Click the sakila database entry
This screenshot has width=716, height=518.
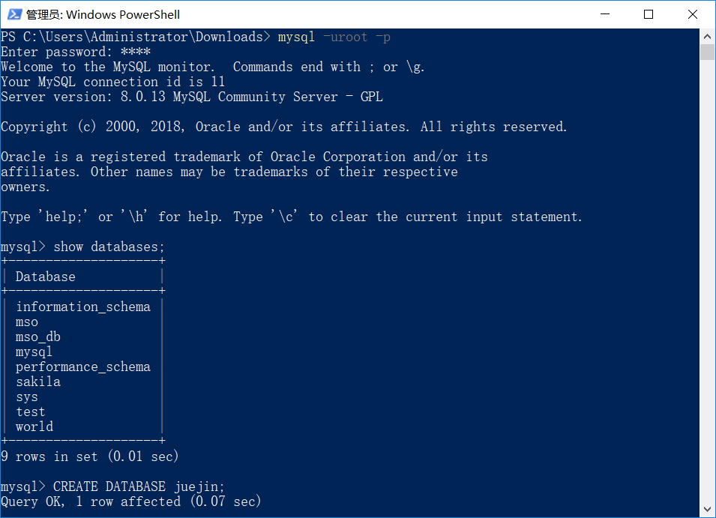38,382
